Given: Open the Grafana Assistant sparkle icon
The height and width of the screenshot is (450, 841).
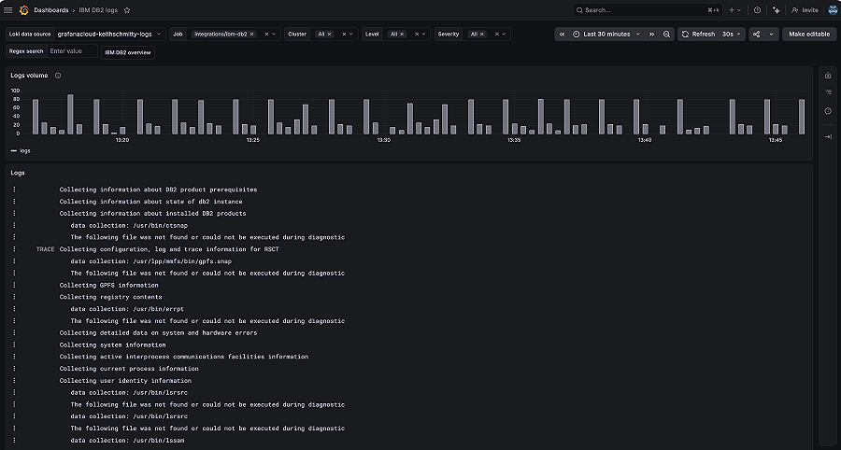Looking at the screenshot, I should click(x=777, y=10).
